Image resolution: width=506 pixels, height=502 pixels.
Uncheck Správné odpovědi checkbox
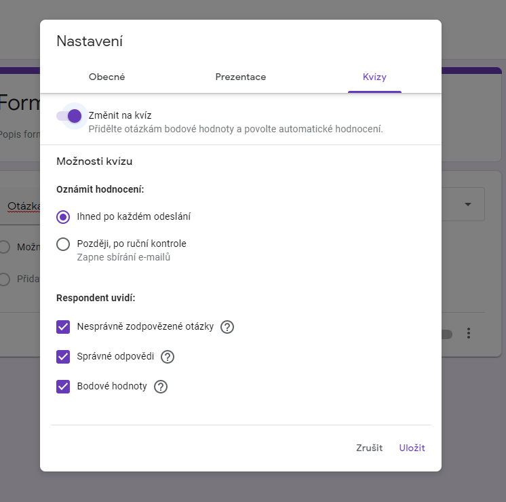coord(63,357)
